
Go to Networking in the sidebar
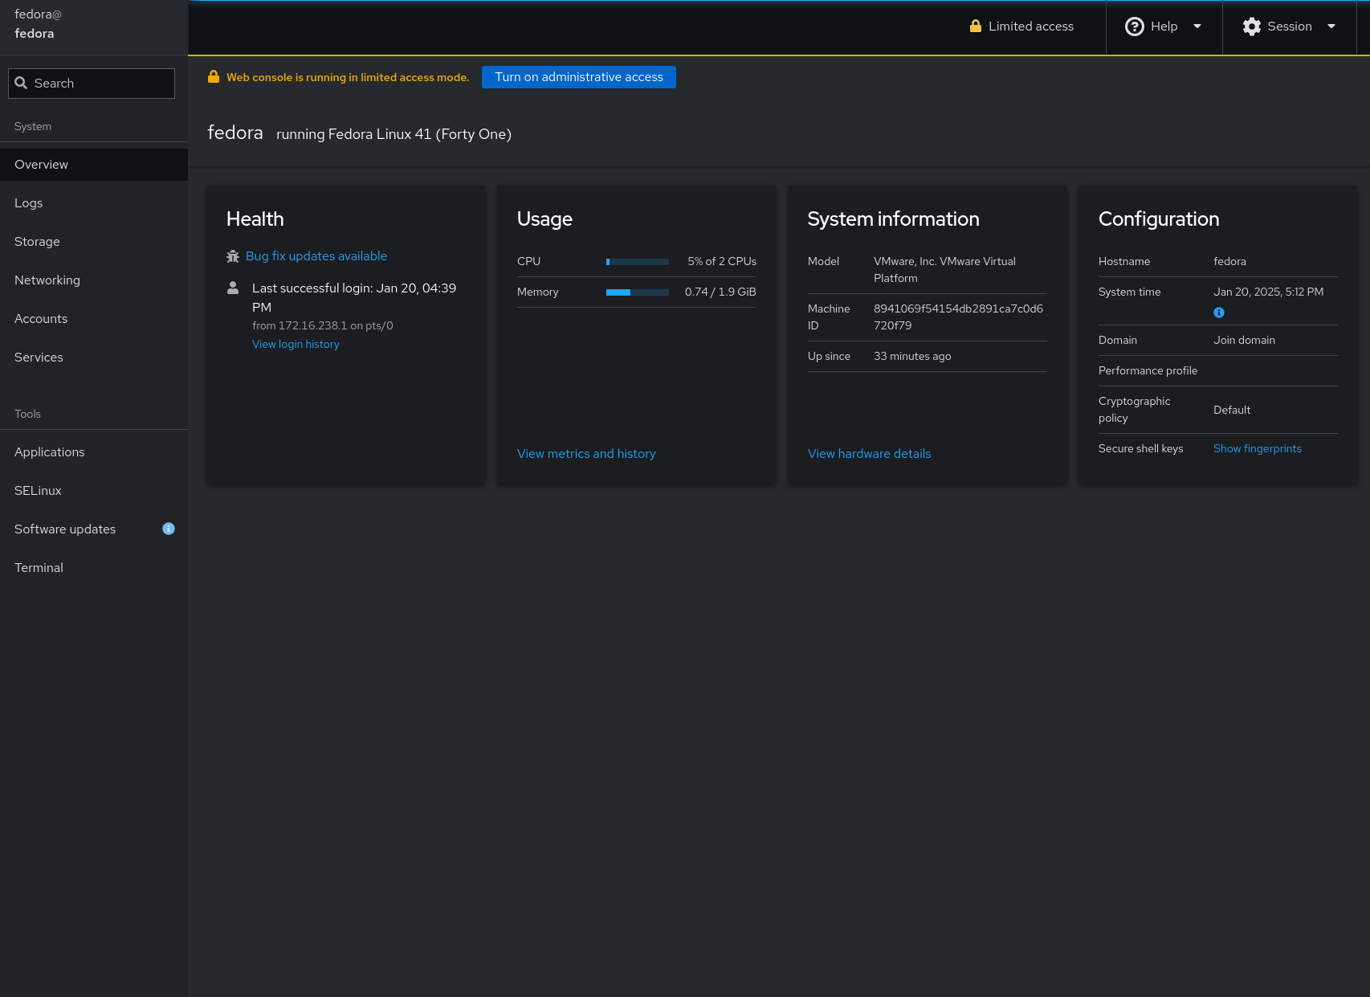[47, 280]
